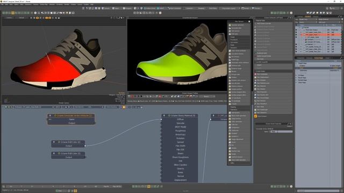Expand the Utility category in New Texture menu
This screenshot has height=193, width=344.
pos(239,163)
